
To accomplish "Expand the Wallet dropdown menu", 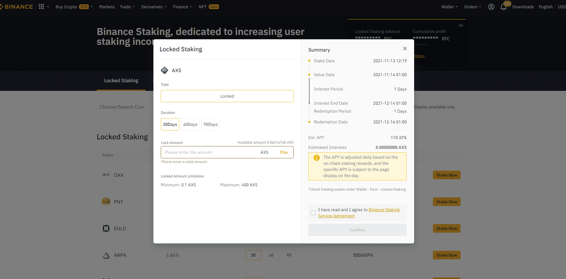I will (x=449, y=7).
